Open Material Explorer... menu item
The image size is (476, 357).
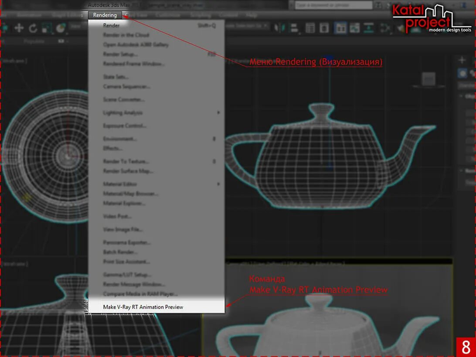point(156,204)
